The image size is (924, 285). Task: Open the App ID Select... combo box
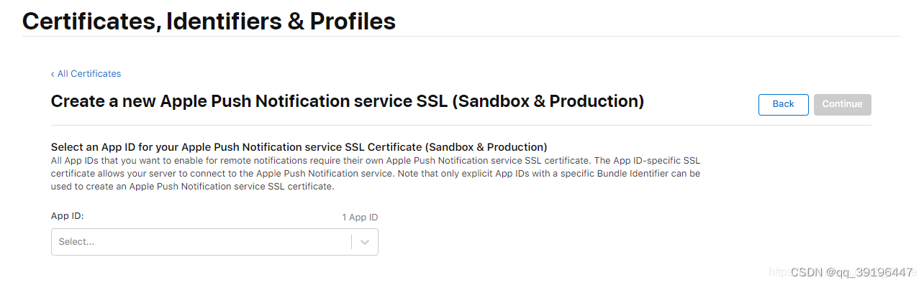214,242
